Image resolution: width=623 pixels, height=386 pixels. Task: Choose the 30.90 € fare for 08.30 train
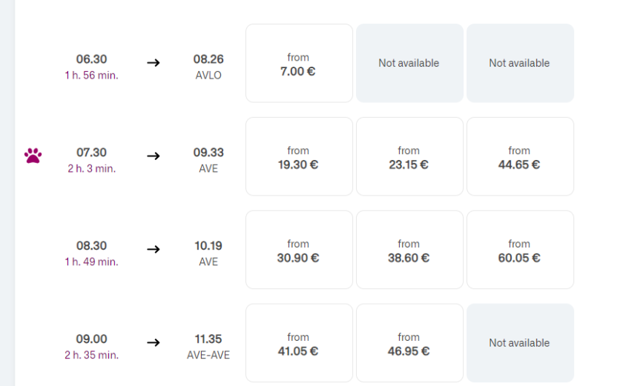(299, 250)
